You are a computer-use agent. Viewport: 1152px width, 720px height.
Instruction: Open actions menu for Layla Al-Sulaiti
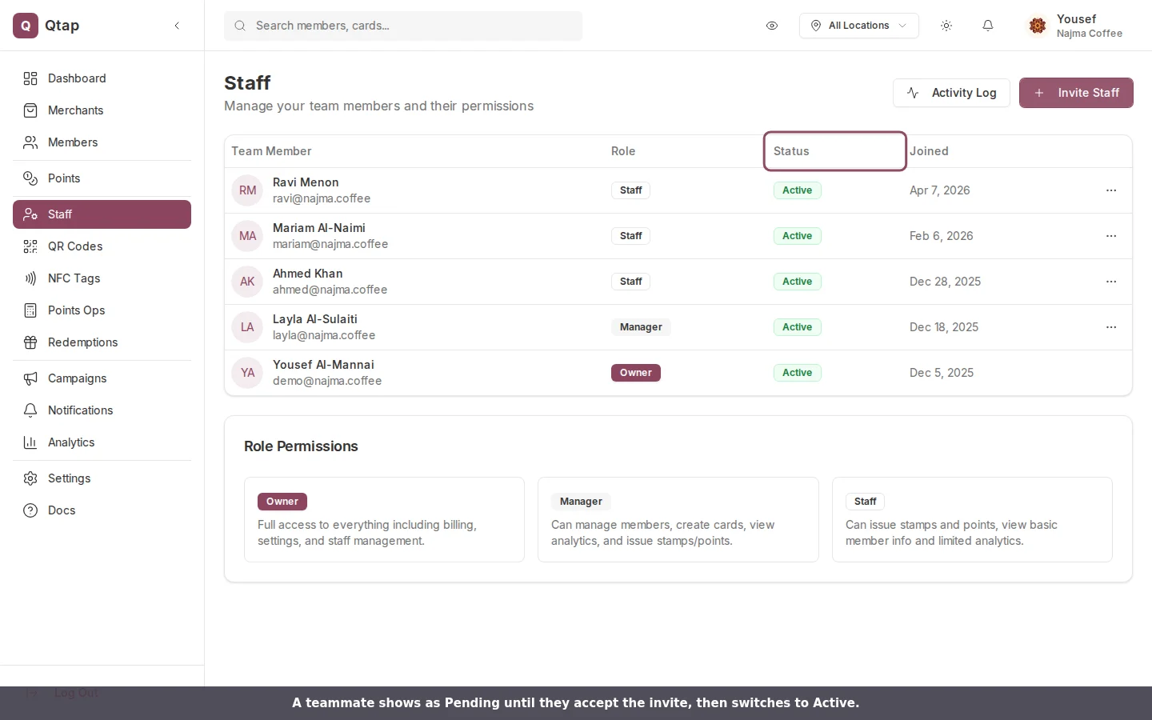1111,327
